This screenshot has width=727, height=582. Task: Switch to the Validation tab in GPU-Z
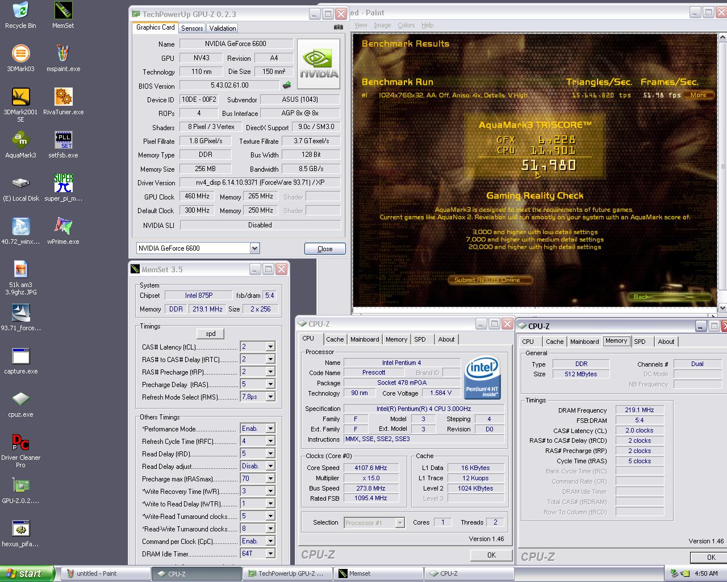[223, 28]
